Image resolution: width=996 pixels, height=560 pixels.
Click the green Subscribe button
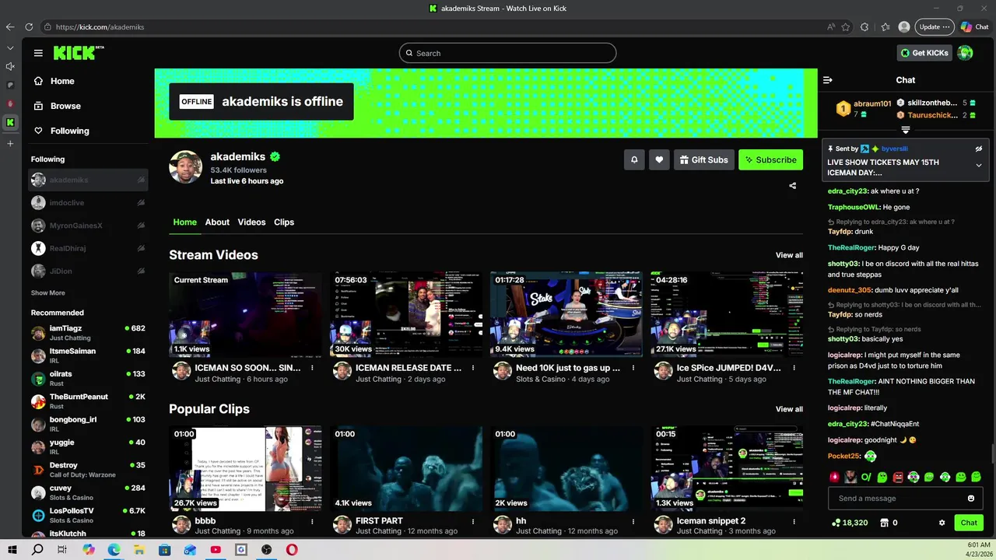770,159
